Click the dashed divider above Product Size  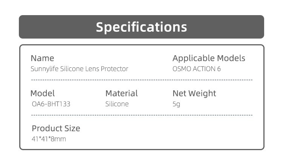(x=141, y=114)
